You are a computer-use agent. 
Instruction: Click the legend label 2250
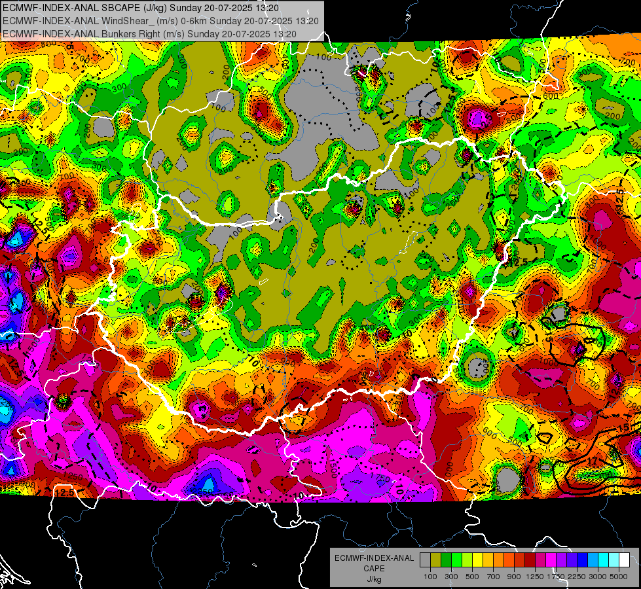pos(577,577)
